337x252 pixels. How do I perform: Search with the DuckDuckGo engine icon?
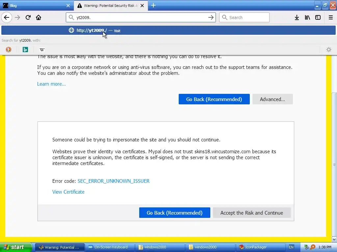click(x=8, y=50)
